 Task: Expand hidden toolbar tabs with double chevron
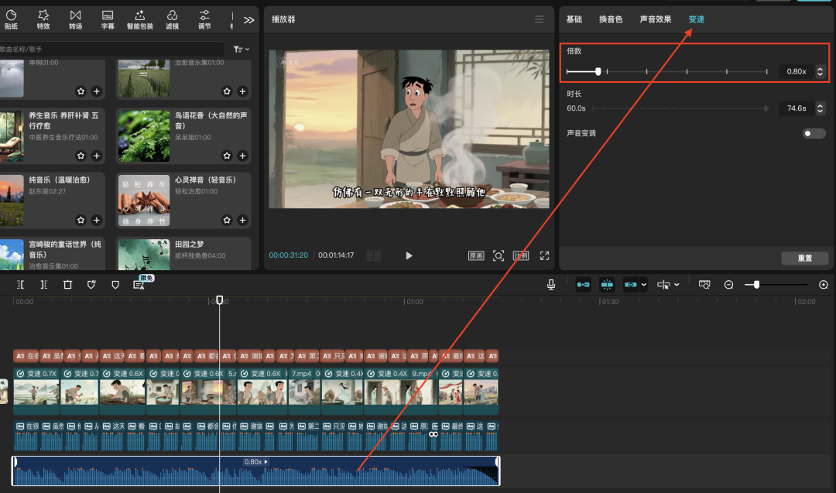248,20
